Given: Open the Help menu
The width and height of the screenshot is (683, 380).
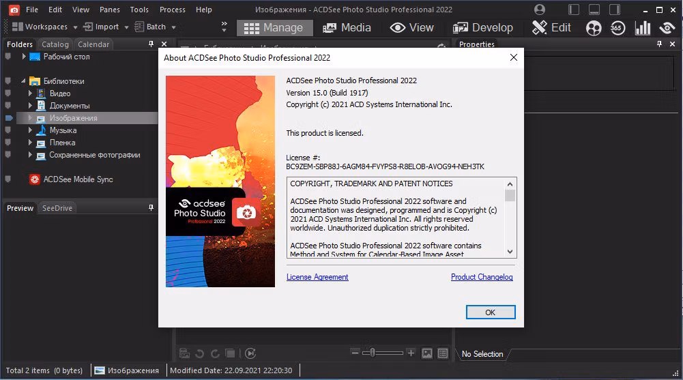Looking at the screenshot, I should [203, 10].
